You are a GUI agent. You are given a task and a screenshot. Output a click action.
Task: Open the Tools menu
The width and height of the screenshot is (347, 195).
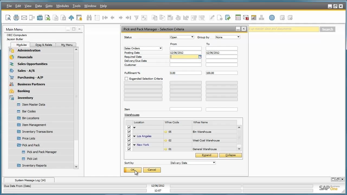(x=77, y=6)
